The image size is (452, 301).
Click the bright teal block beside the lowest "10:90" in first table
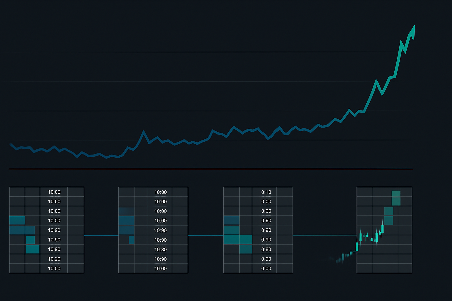click(x=32, y=249)
